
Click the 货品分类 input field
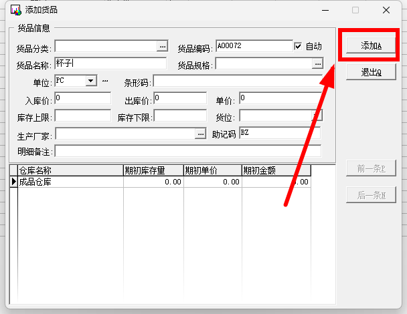click(x=106, y=46)
